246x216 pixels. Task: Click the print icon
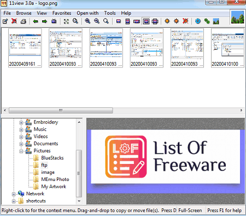coord(23,21)
